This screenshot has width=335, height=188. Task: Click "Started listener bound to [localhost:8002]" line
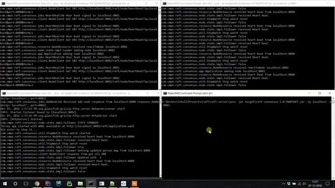(38, 112)
